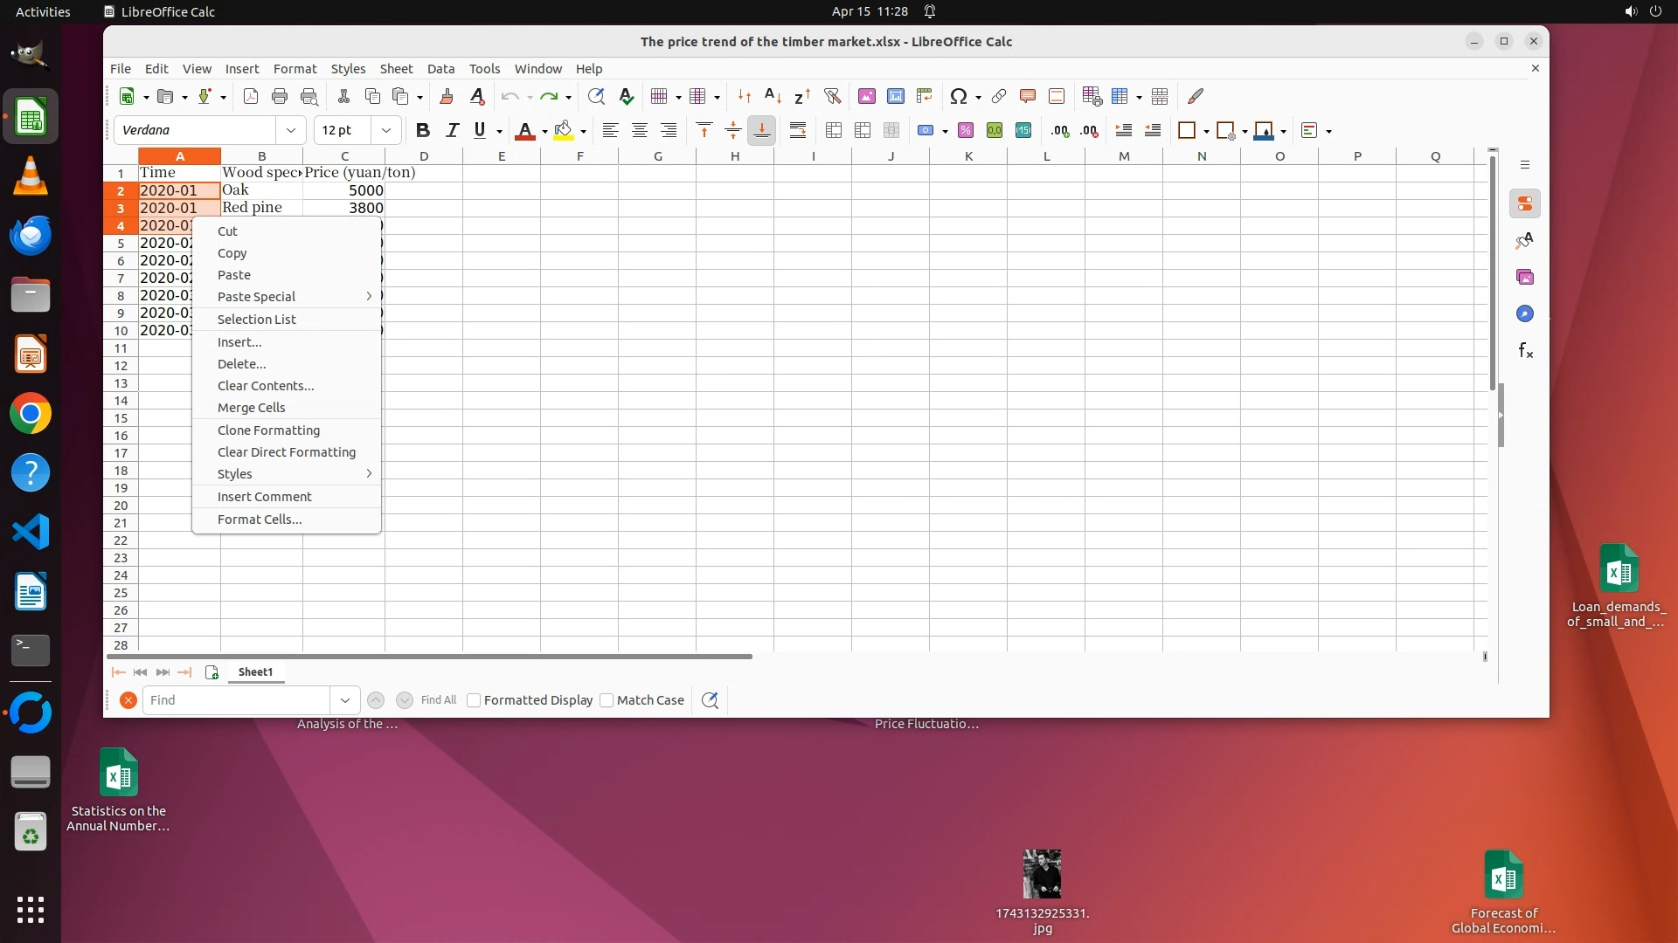Click inside the Find text field
This screenshot has height=943, width=1678.
(236, 700)
